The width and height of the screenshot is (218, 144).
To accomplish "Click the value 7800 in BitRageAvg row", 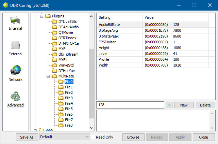I will coord(177,30).
